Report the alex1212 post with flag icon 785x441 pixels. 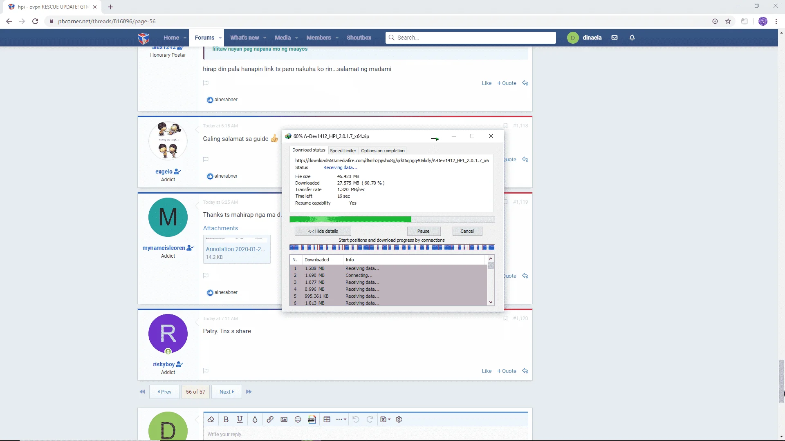tap(206, 83)
